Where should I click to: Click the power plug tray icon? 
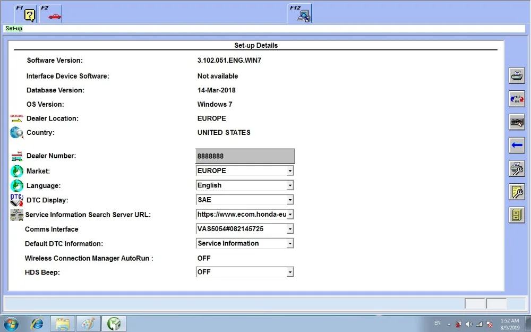[x=459, y=324]
